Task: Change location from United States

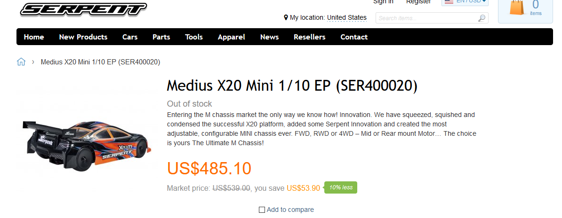Action: pyautogui.click(x=347, y=17)
